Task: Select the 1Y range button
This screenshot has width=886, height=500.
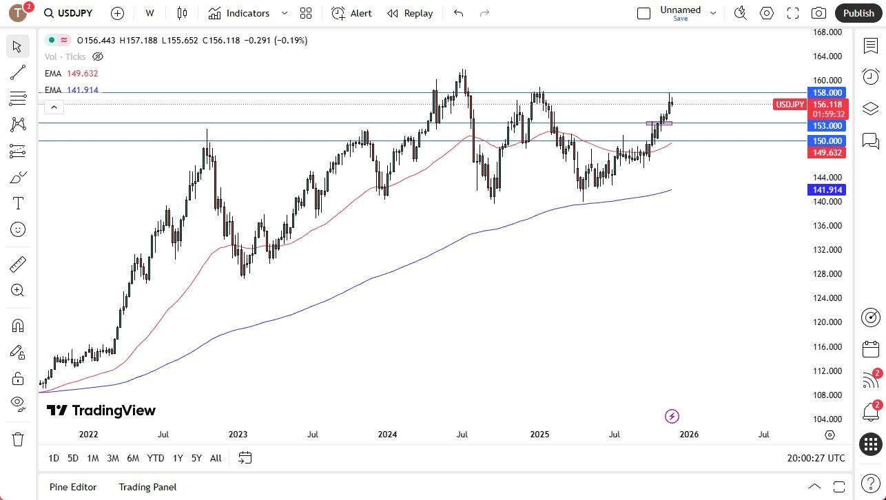Action: coord(177,458)
